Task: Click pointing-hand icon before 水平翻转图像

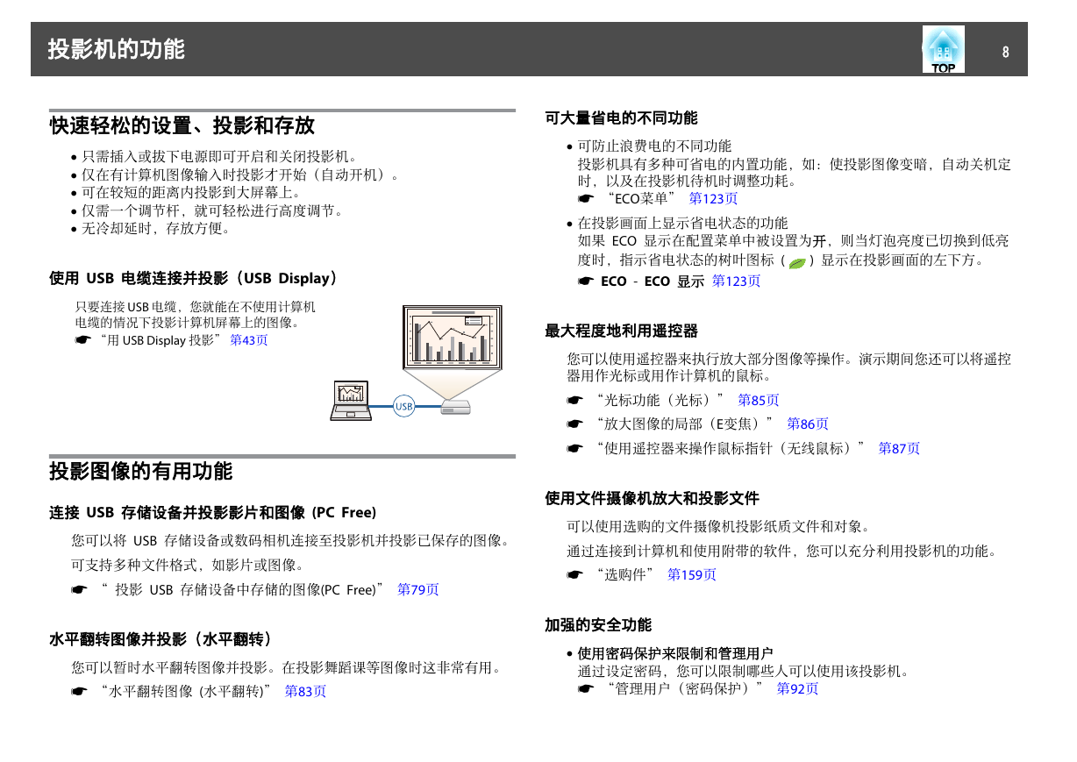Action: coord(80,692)
